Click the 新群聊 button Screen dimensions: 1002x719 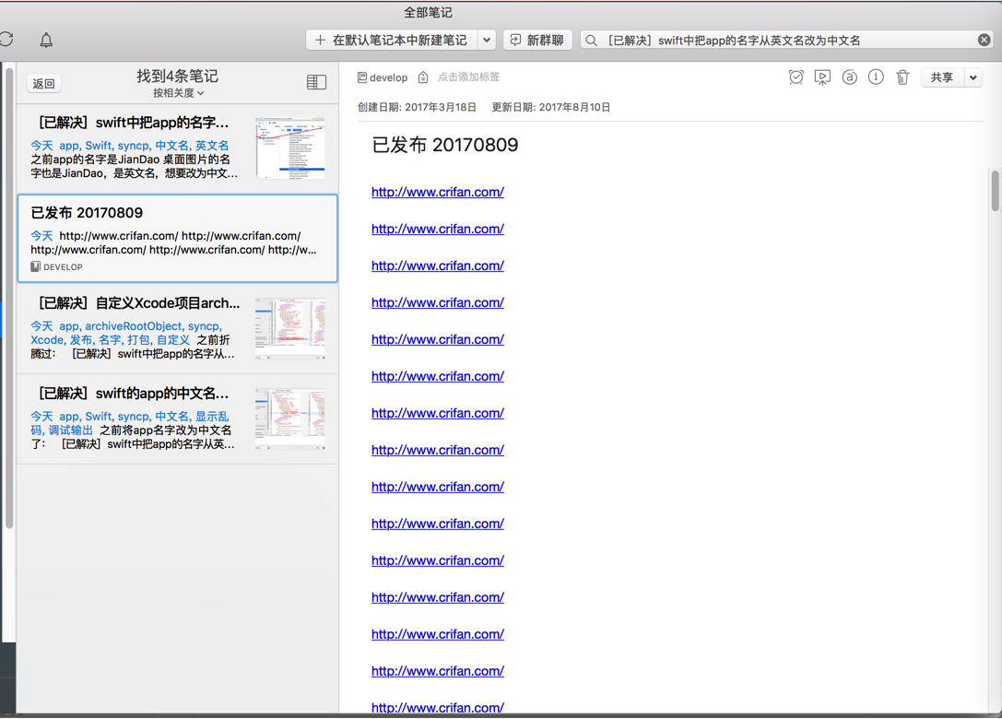[536, 41]
